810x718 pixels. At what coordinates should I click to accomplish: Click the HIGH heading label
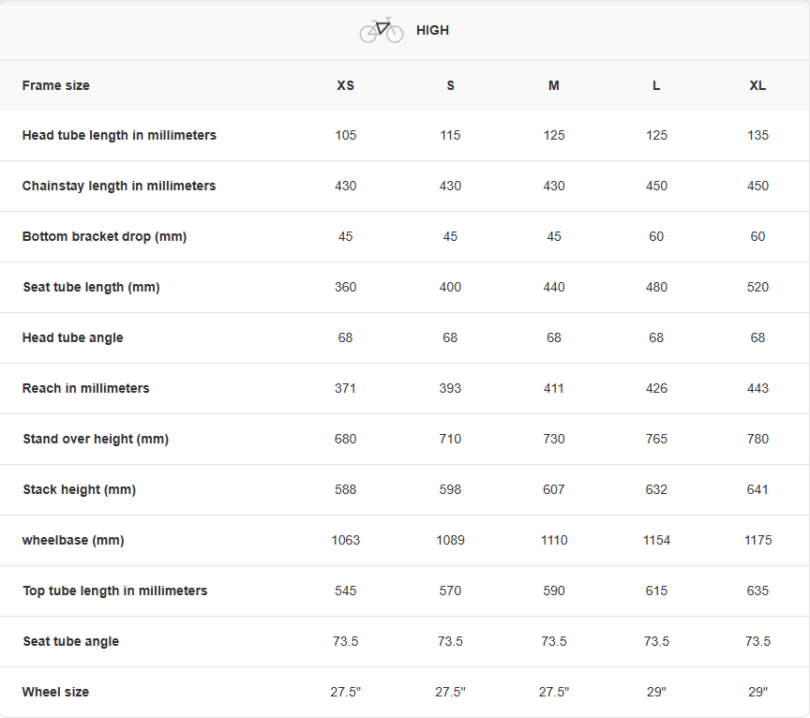[x=432, y=30]
